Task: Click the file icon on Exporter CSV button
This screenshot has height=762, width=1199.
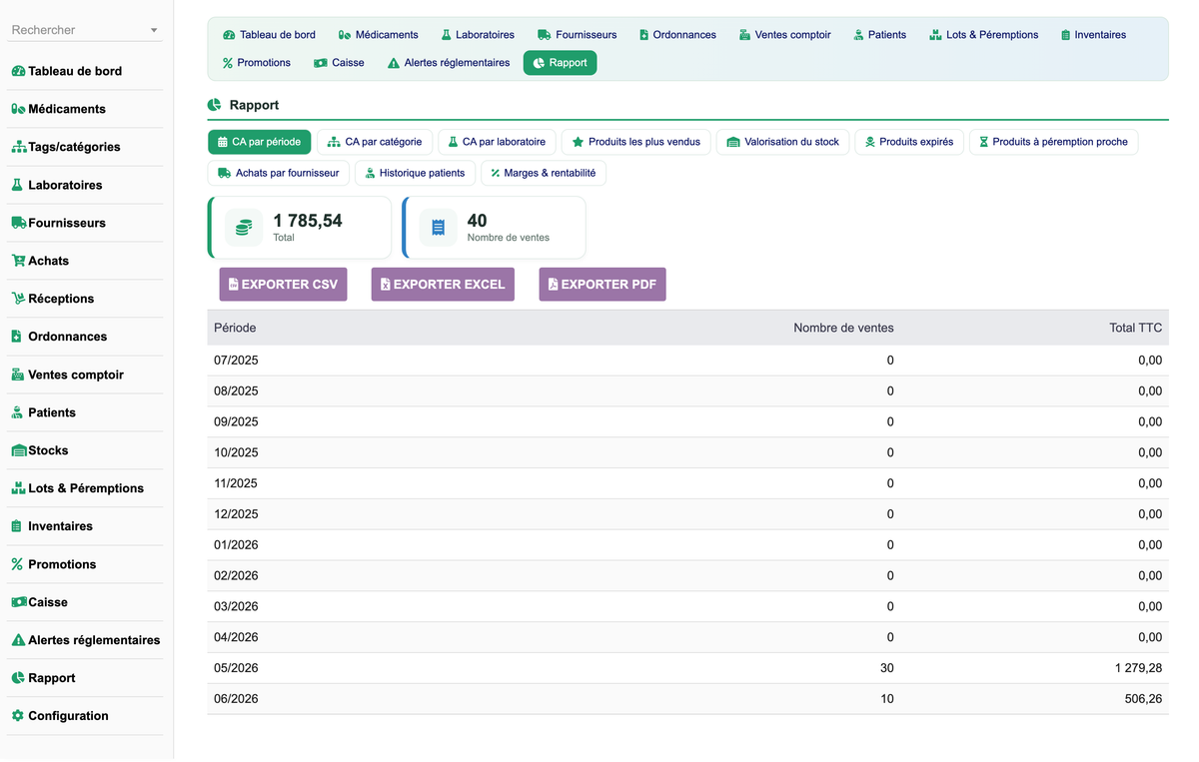Action: 233,285
